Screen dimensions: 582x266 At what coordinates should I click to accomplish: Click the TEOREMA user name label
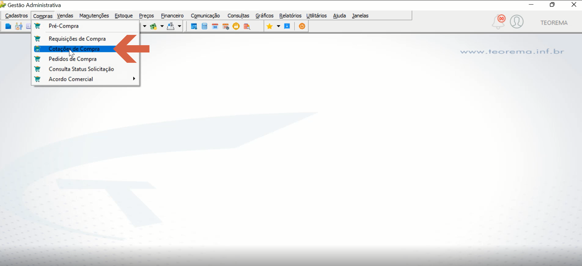click(x=554, y=23)
